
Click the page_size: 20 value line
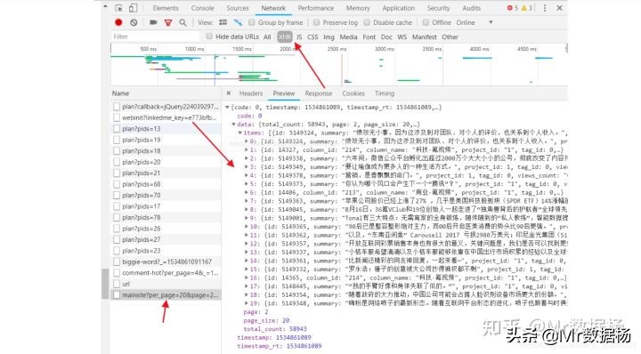pyautogui.click(x=266, y=320)
